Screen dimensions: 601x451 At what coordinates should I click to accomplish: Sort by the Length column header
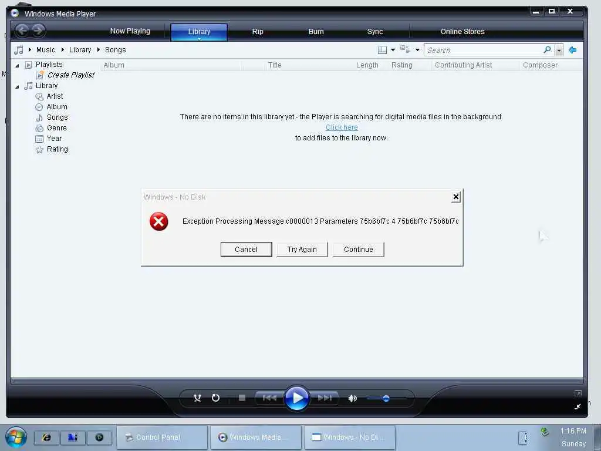367,65
